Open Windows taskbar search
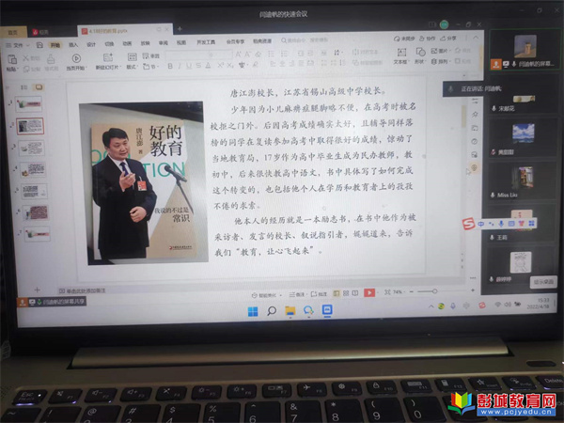Image resolution: width=564 pixels, height=423 pixels. pyautogui.click(x=272, y=311)
